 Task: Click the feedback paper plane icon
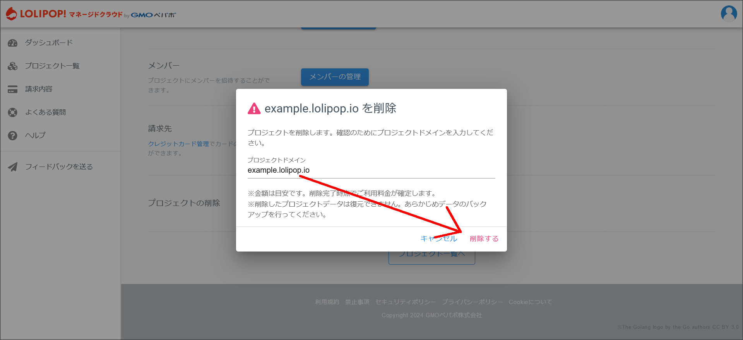point(13,167)
